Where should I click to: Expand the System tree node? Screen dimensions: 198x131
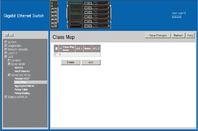6,42
